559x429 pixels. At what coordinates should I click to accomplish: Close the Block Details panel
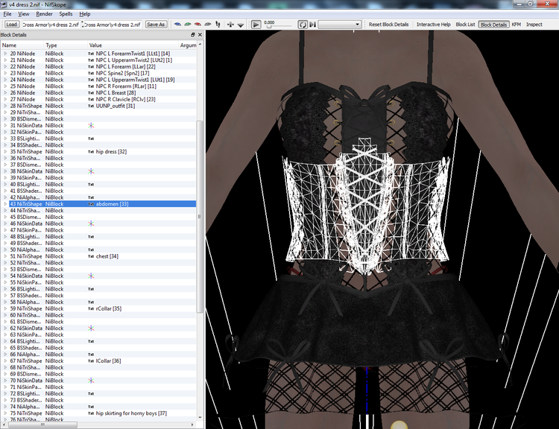[x=200, y=34]
